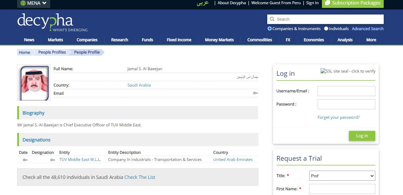Open the Check The List link
Image resolution: width=403 pixels, height=195 pixels.
tap(140, 177)
